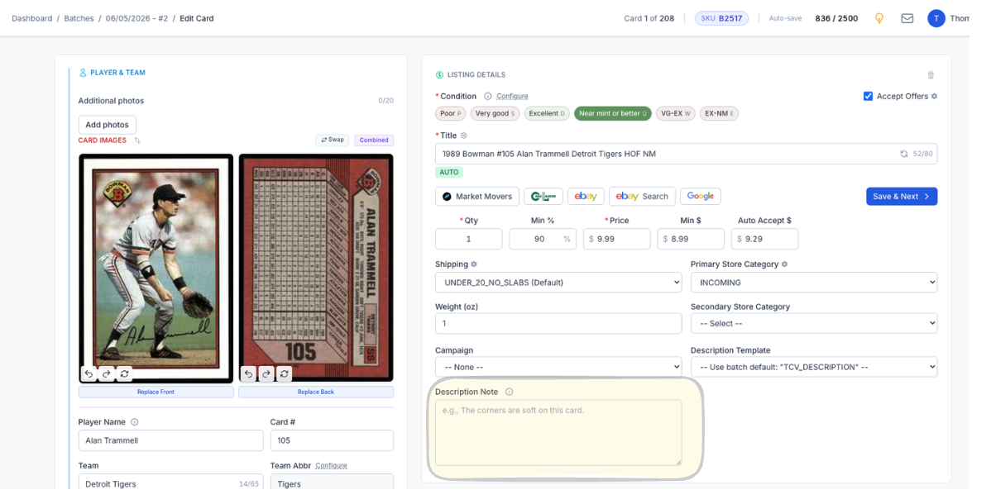Open batch 06/05/2026 - #2 breadcrumb
Screen dimensions: 991x504
click(136, 18)
